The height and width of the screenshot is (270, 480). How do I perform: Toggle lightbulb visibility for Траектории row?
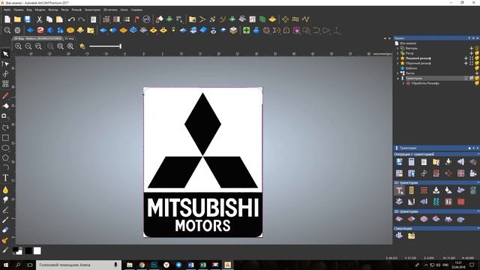477,78
